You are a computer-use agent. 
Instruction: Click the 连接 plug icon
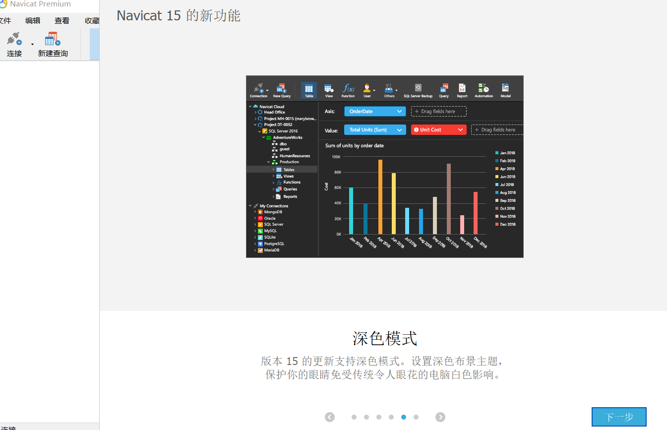pyautogui.click(x=14, y=39)
